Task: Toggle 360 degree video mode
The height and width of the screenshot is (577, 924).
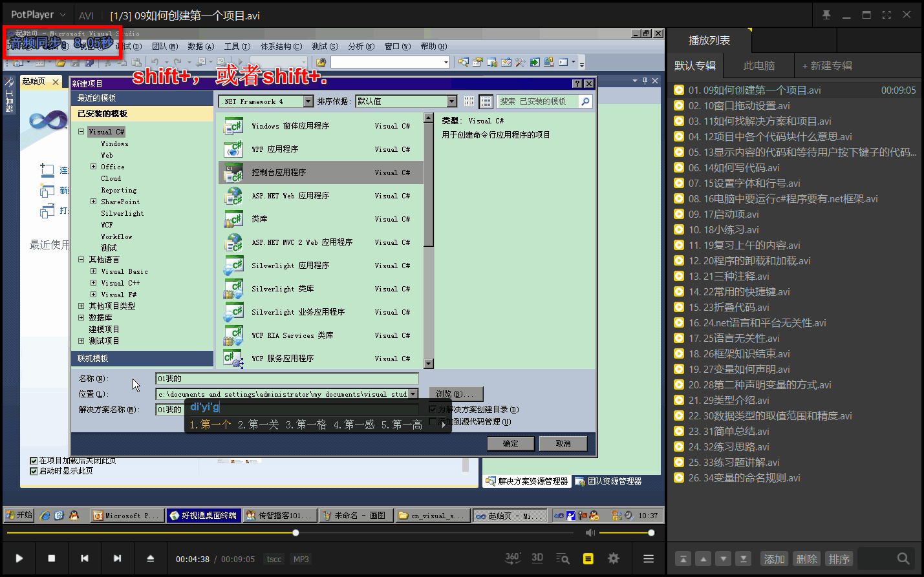Action: click(513, 558)
